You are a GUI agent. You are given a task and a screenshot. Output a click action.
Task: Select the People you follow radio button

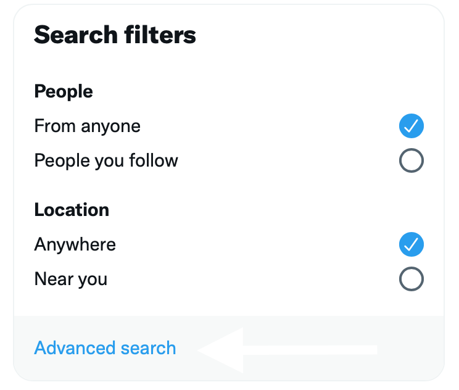411,161
